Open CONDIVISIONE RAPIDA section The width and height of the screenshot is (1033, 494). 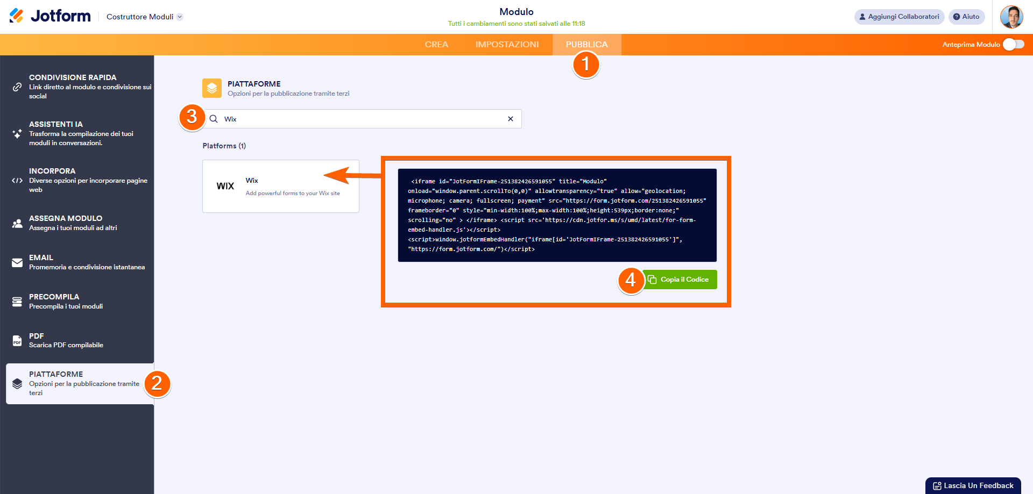tap(77, 87)
